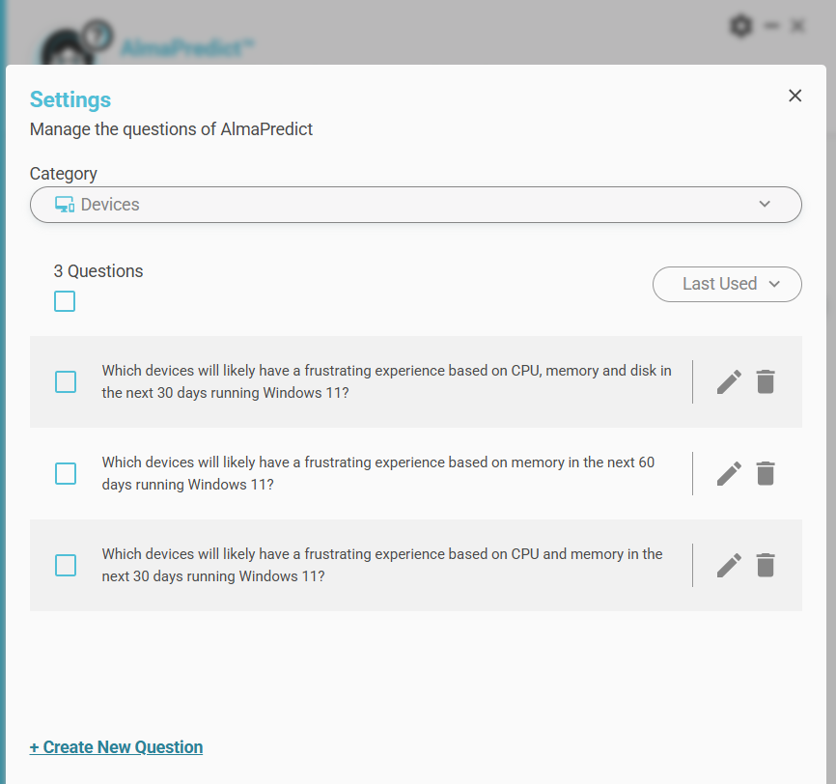Delete the memory 60 days question
This screenshot has height=784, width=836.
click(766, 474)
